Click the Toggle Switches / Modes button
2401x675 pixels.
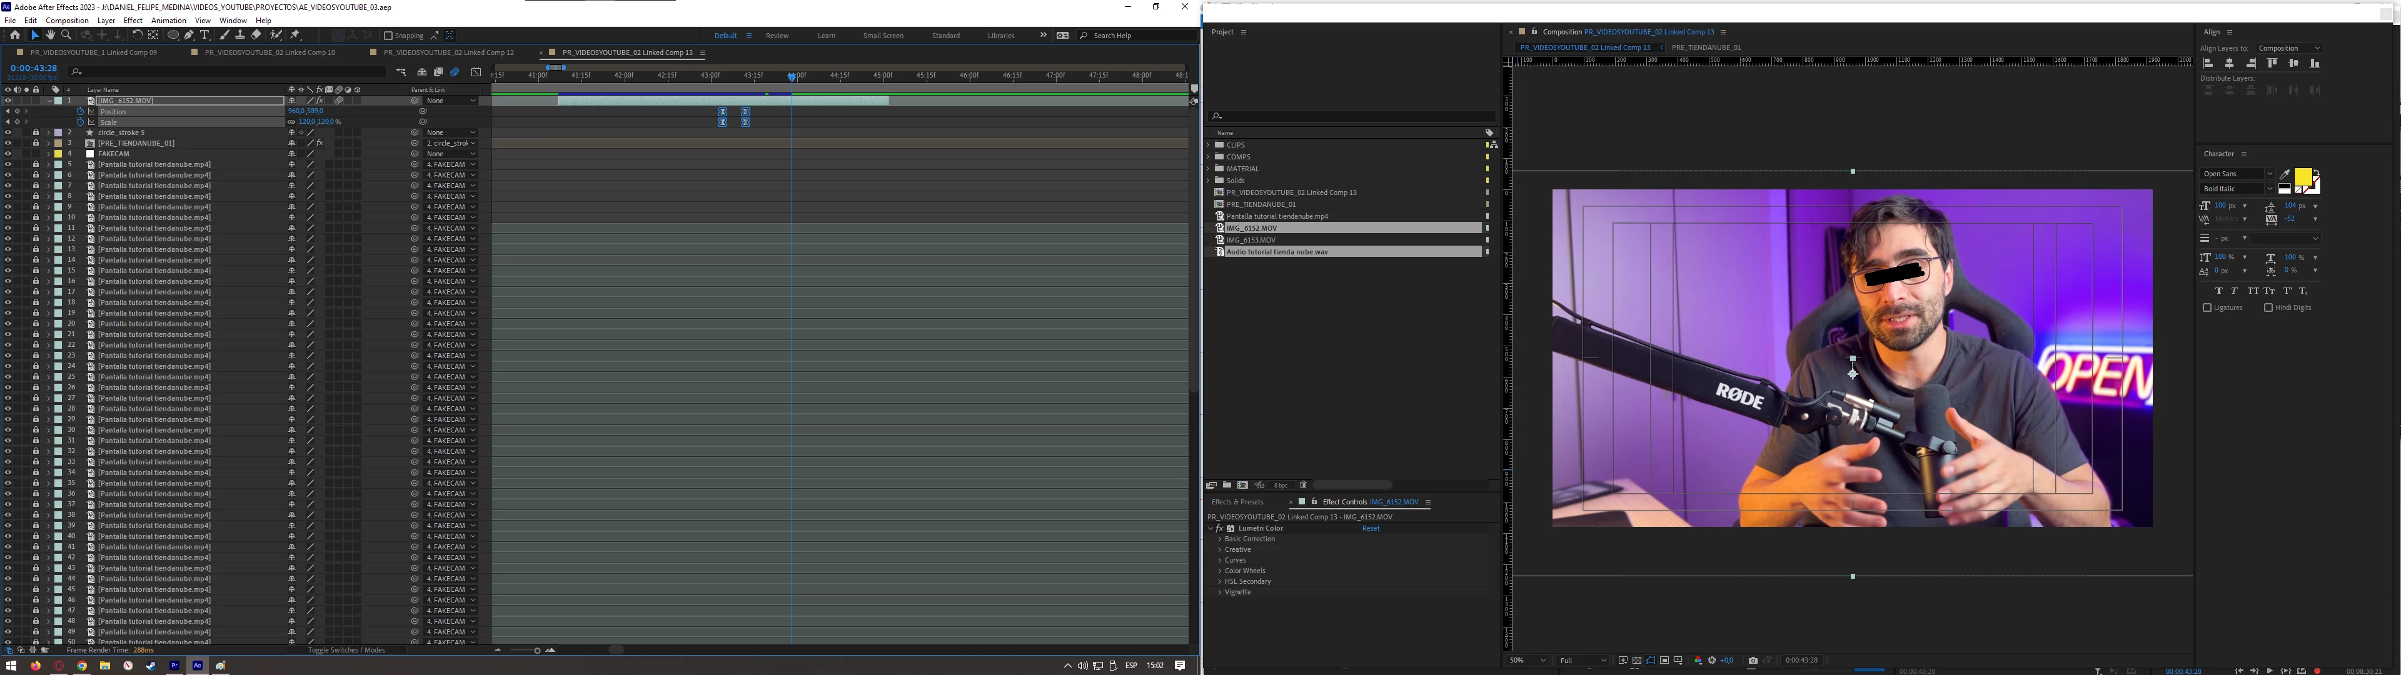tap(346, 650)
